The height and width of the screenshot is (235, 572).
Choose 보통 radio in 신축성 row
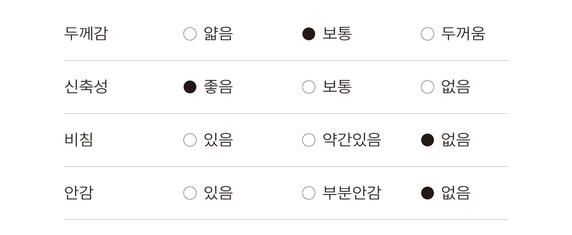(x=309, y=87)
